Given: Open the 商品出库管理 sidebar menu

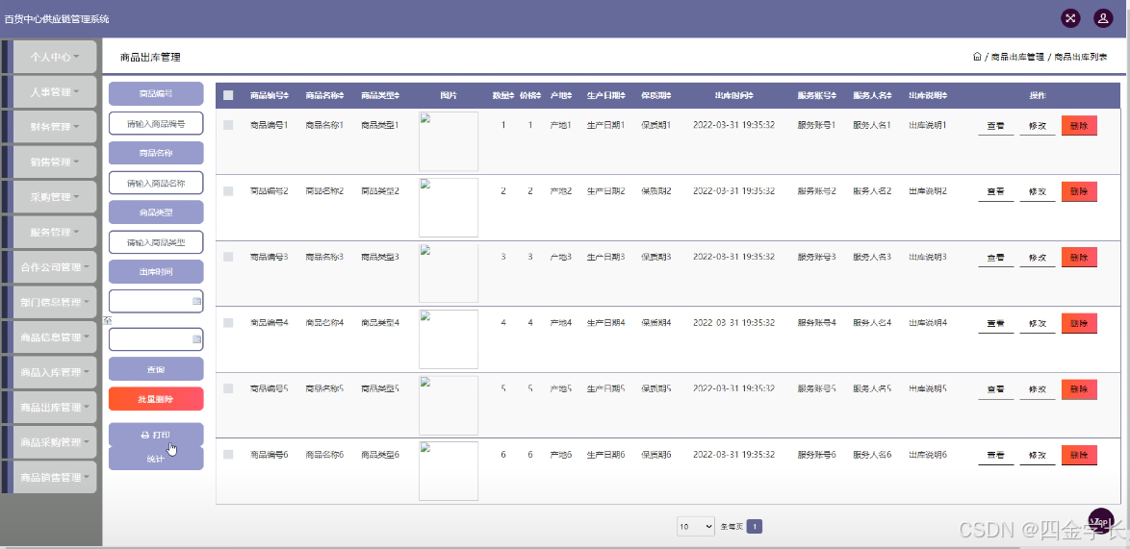Looking at the screenshot, I should click(x=55, y=408).
